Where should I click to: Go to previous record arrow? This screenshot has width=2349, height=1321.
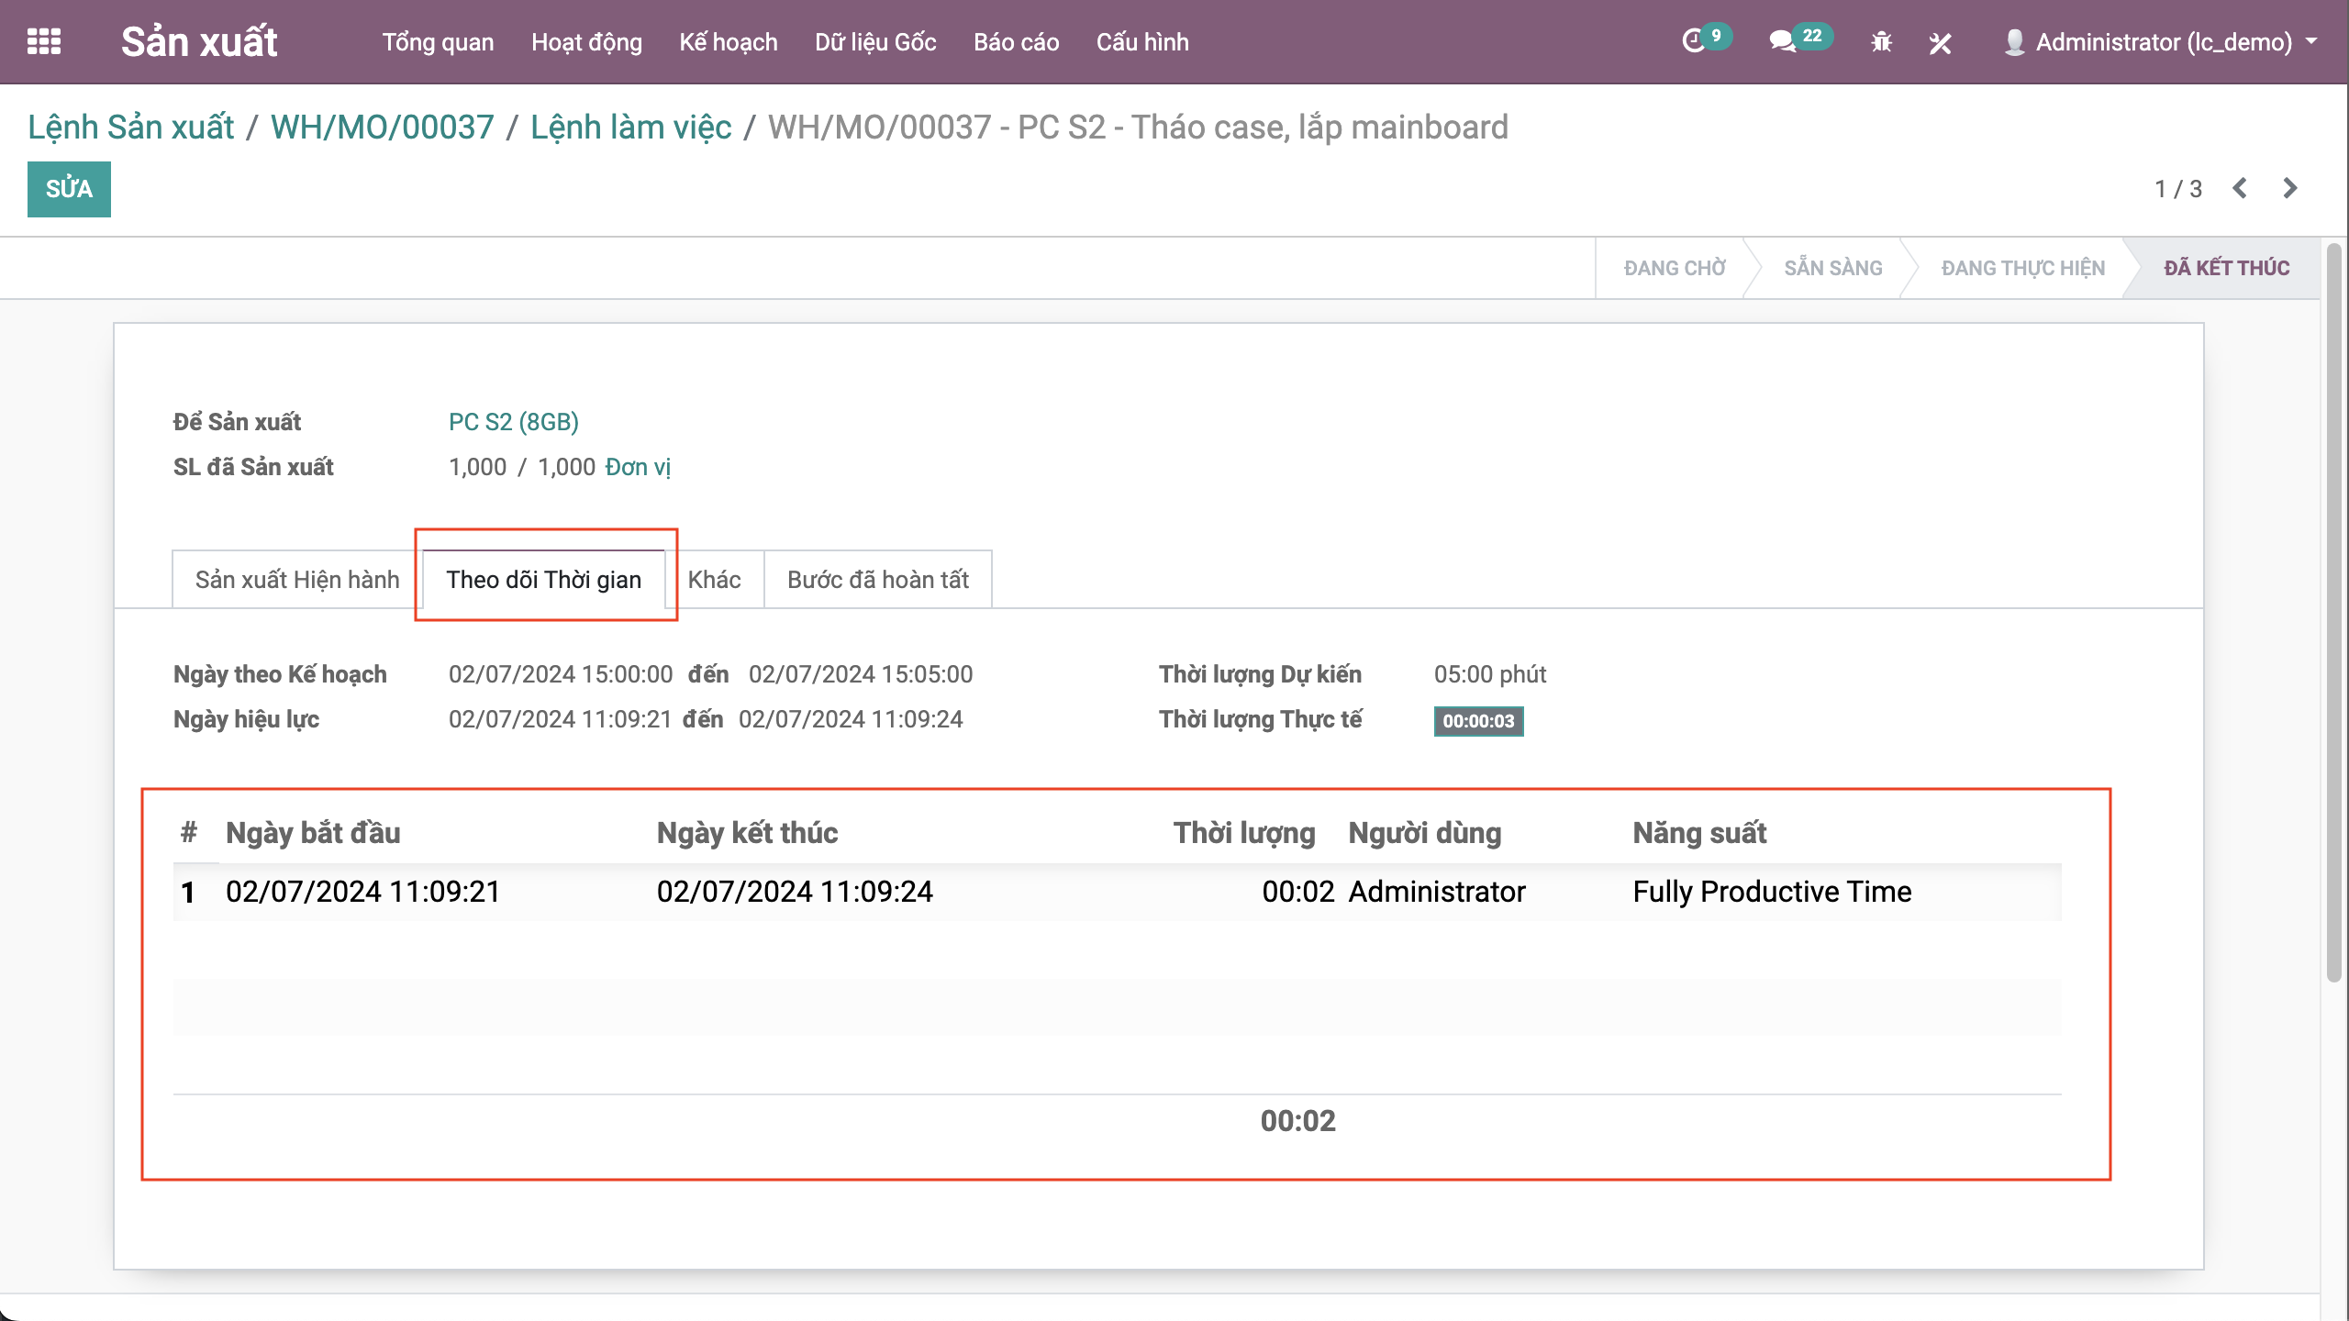2240,188
